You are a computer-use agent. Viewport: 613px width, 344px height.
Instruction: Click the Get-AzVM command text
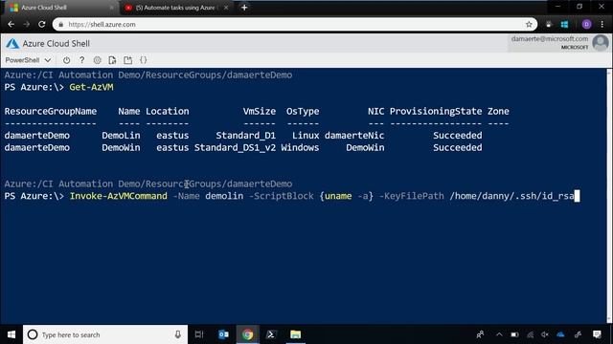(x=91, y=87)
